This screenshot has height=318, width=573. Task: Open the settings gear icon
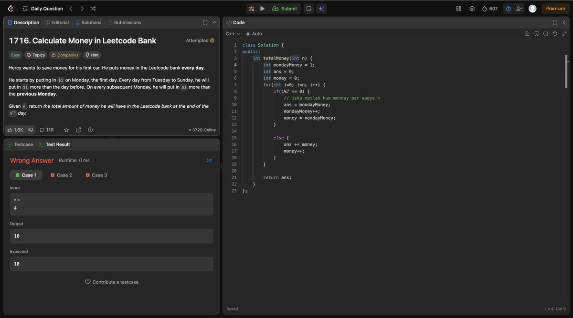pos(472,9)
